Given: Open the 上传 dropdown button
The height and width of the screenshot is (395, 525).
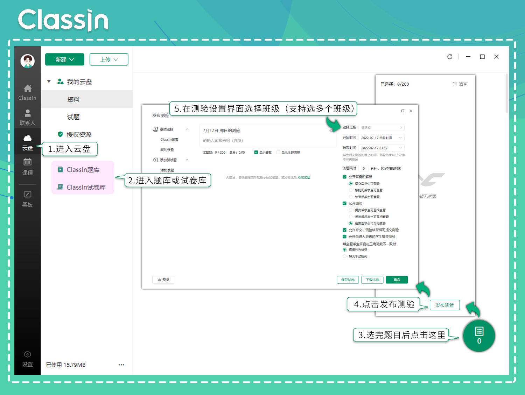Looking at the screenshot, I should (109, 59).
